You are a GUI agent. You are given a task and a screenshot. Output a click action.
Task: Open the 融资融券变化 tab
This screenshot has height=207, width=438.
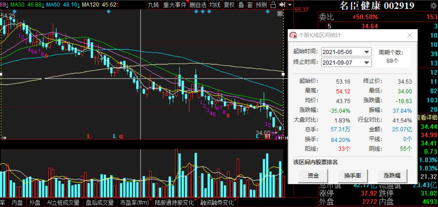click(217, 203)
